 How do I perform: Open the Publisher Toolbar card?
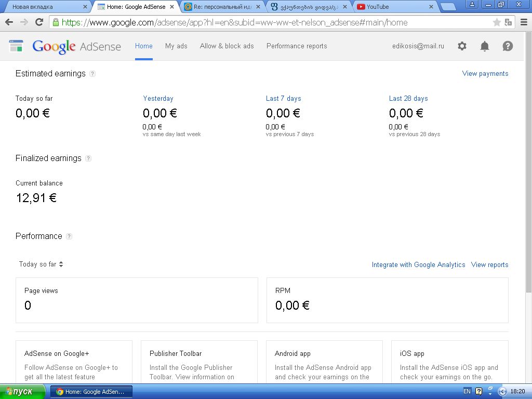pos(199,362)
